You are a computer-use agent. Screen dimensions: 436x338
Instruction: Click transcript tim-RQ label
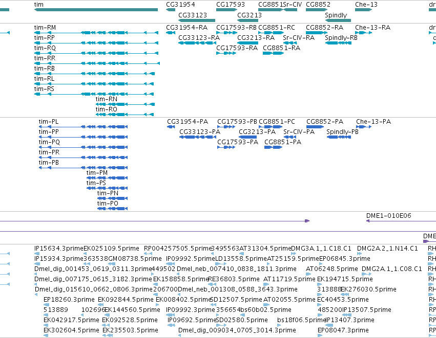click(45, 48)
